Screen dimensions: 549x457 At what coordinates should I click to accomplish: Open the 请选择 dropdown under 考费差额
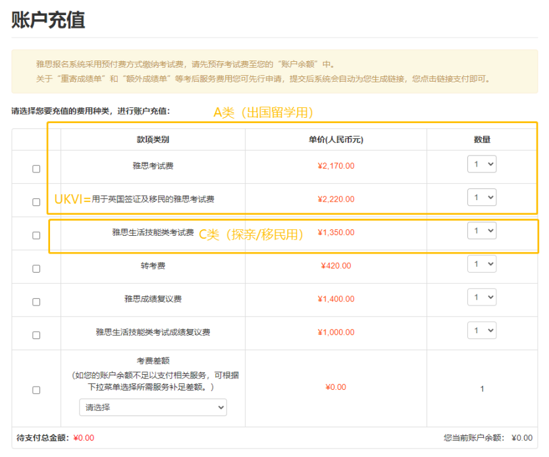point(153,408)
